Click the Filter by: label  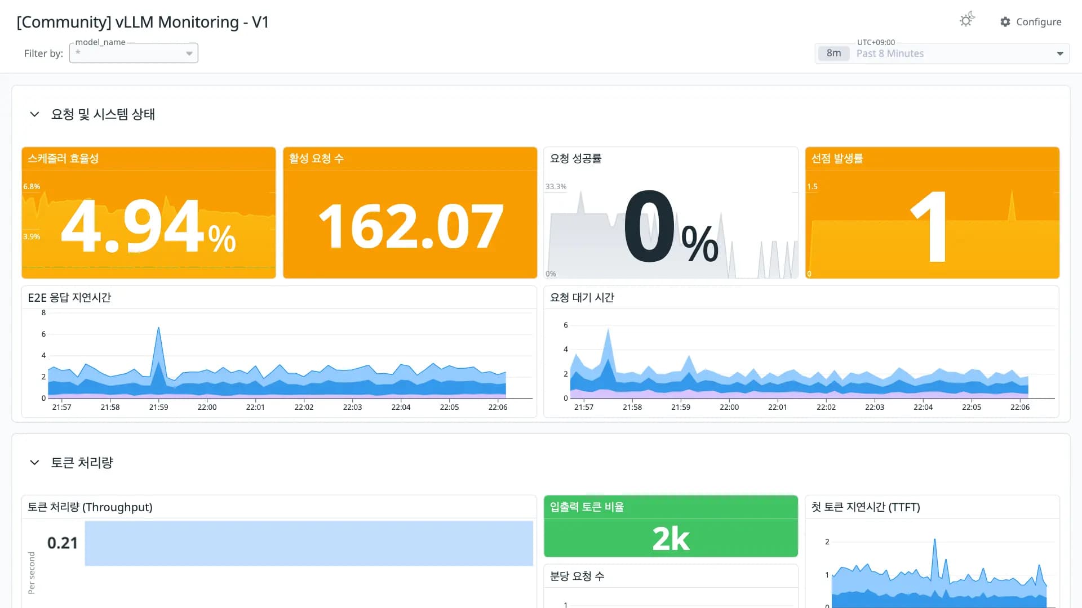[43, 53]
